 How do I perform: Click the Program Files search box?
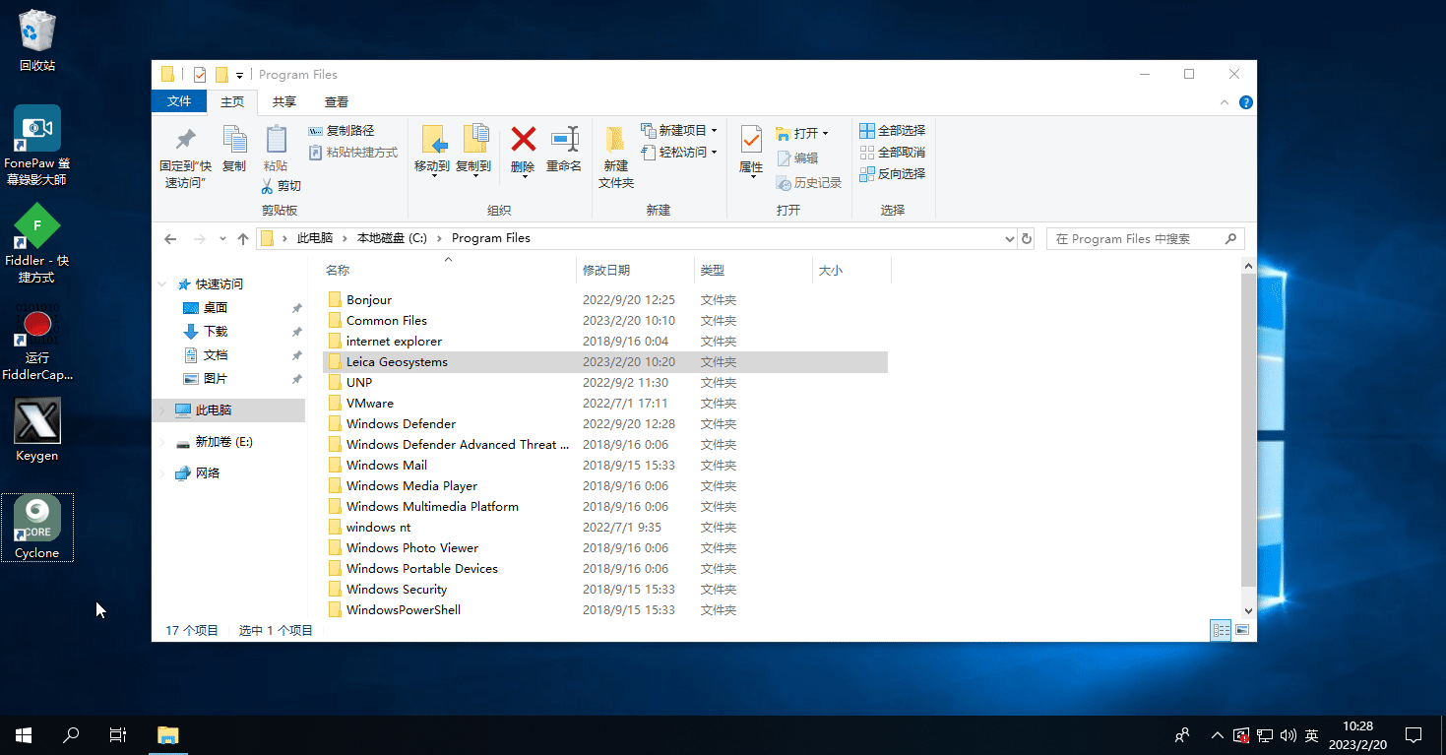click(x=1145, y=238)
